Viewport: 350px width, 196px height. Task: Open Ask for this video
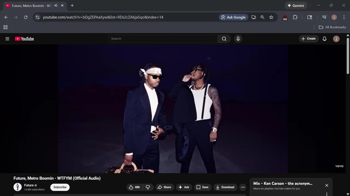[x=184, y=187]
